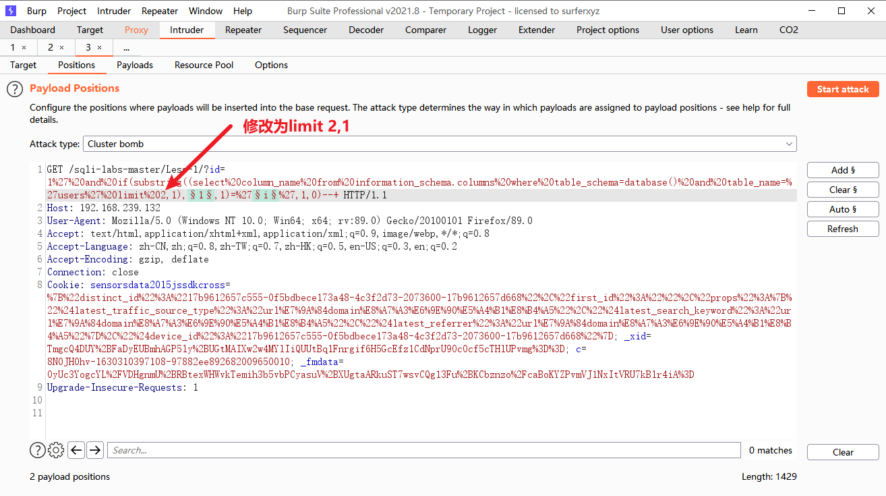Click the Accept-Encoding header line

pyautogui.click(x=127, y=259)
